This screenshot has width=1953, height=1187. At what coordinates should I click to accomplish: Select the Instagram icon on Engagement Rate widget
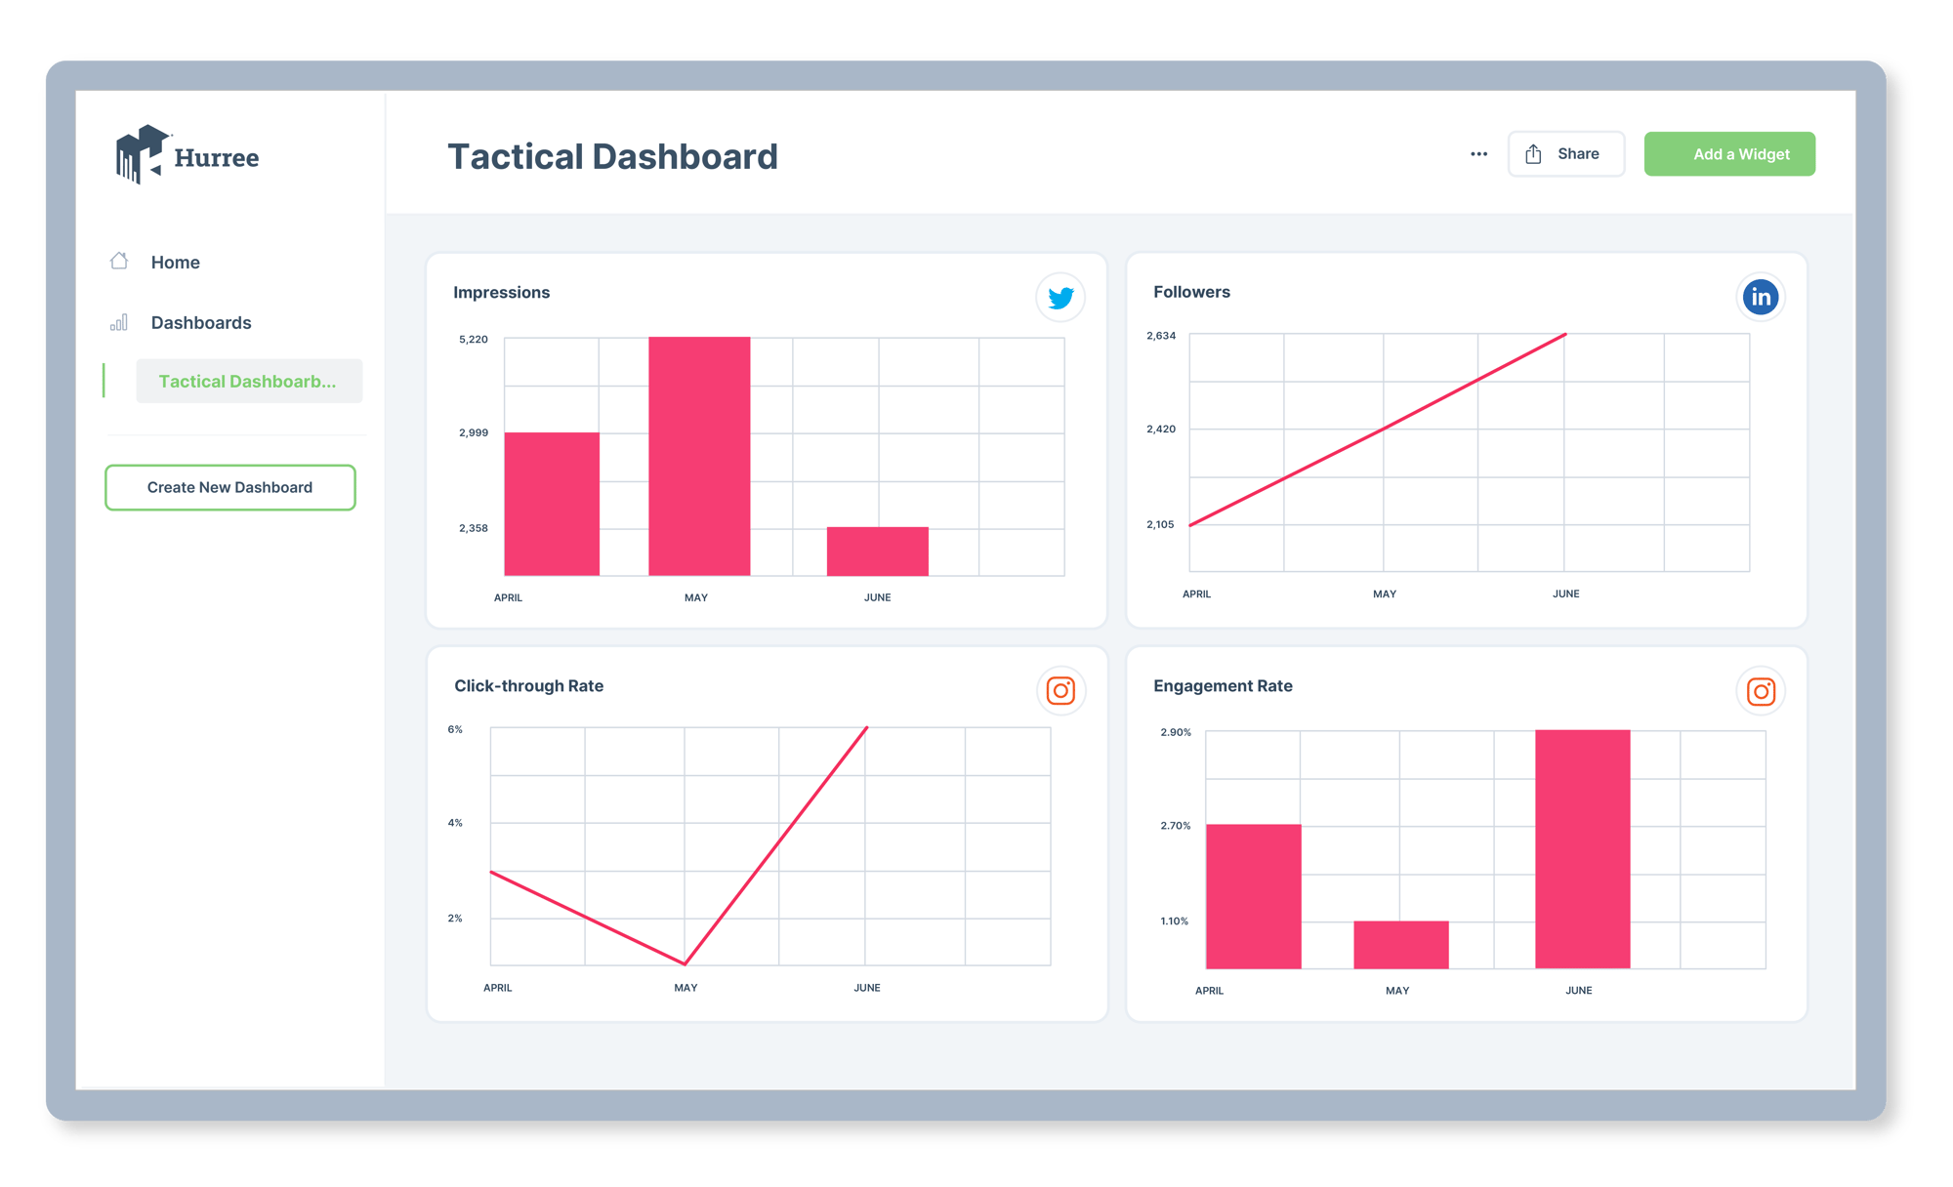[1760, 691]
